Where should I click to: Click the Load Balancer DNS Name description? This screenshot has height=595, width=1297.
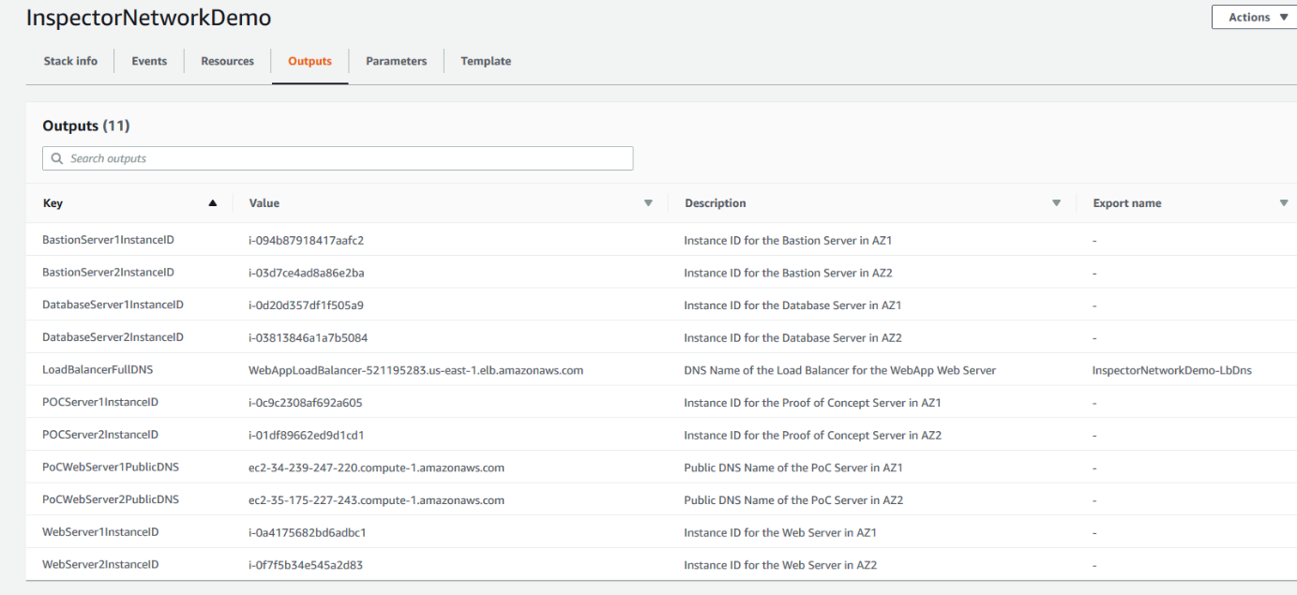[x=839, y=370]
